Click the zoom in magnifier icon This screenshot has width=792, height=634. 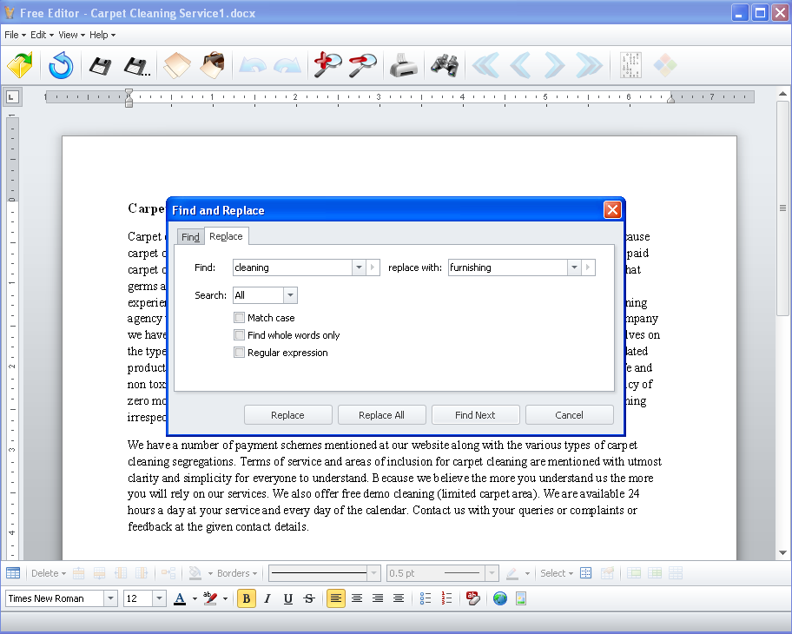pos(327,65)
